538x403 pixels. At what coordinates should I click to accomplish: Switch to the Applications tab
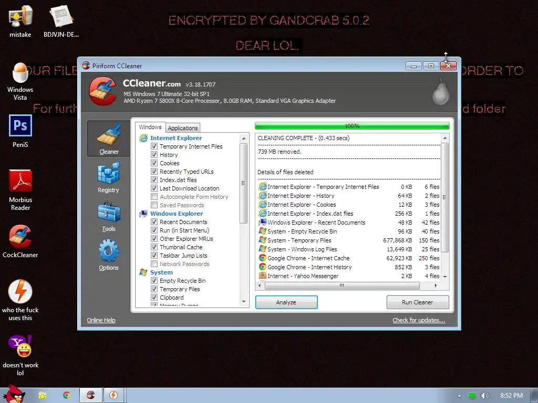pos(182,128)
